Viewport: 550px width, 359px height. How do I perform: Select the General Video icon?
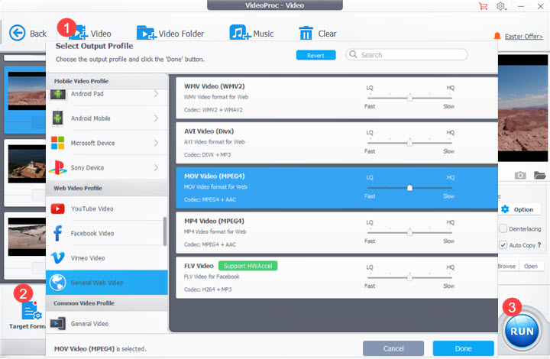tap(57, 323)
